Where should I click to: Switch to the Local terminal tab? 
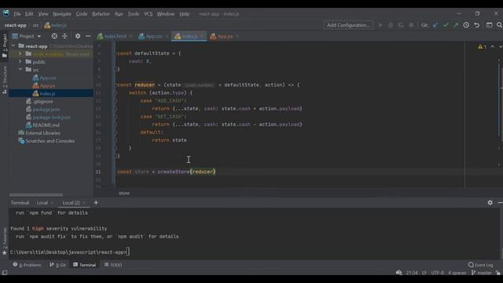[42, 203]
